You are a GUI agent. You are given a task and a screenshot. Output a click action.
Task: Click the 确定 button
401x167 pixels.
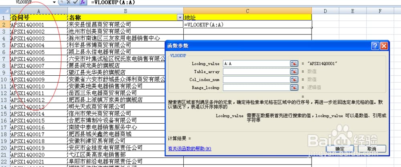[340, 149]
